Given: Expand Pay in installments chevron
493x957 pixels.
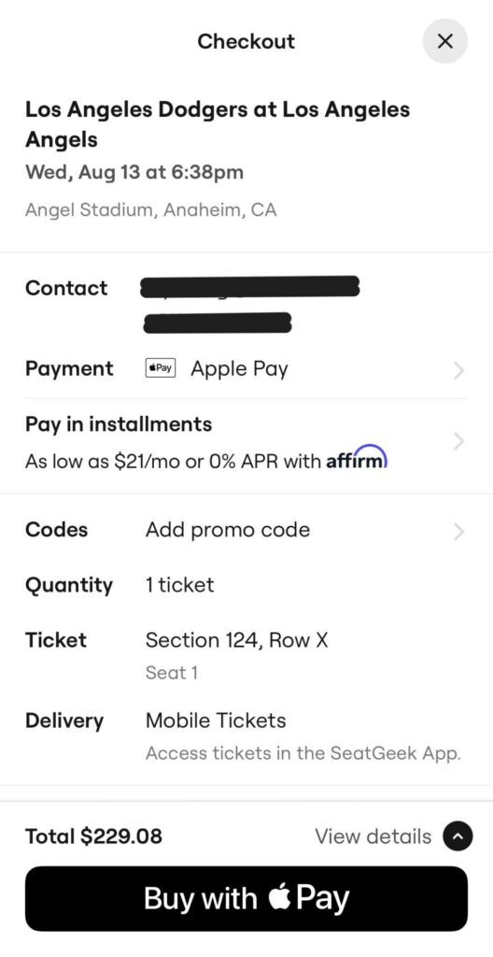Looking at the screenshot, I should coord(459,441).
